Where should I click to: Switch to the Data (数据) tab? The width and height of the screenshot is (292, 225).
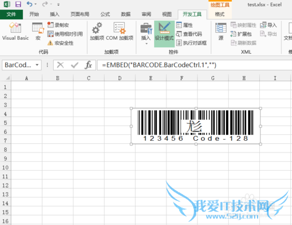[x=126, y=14]
